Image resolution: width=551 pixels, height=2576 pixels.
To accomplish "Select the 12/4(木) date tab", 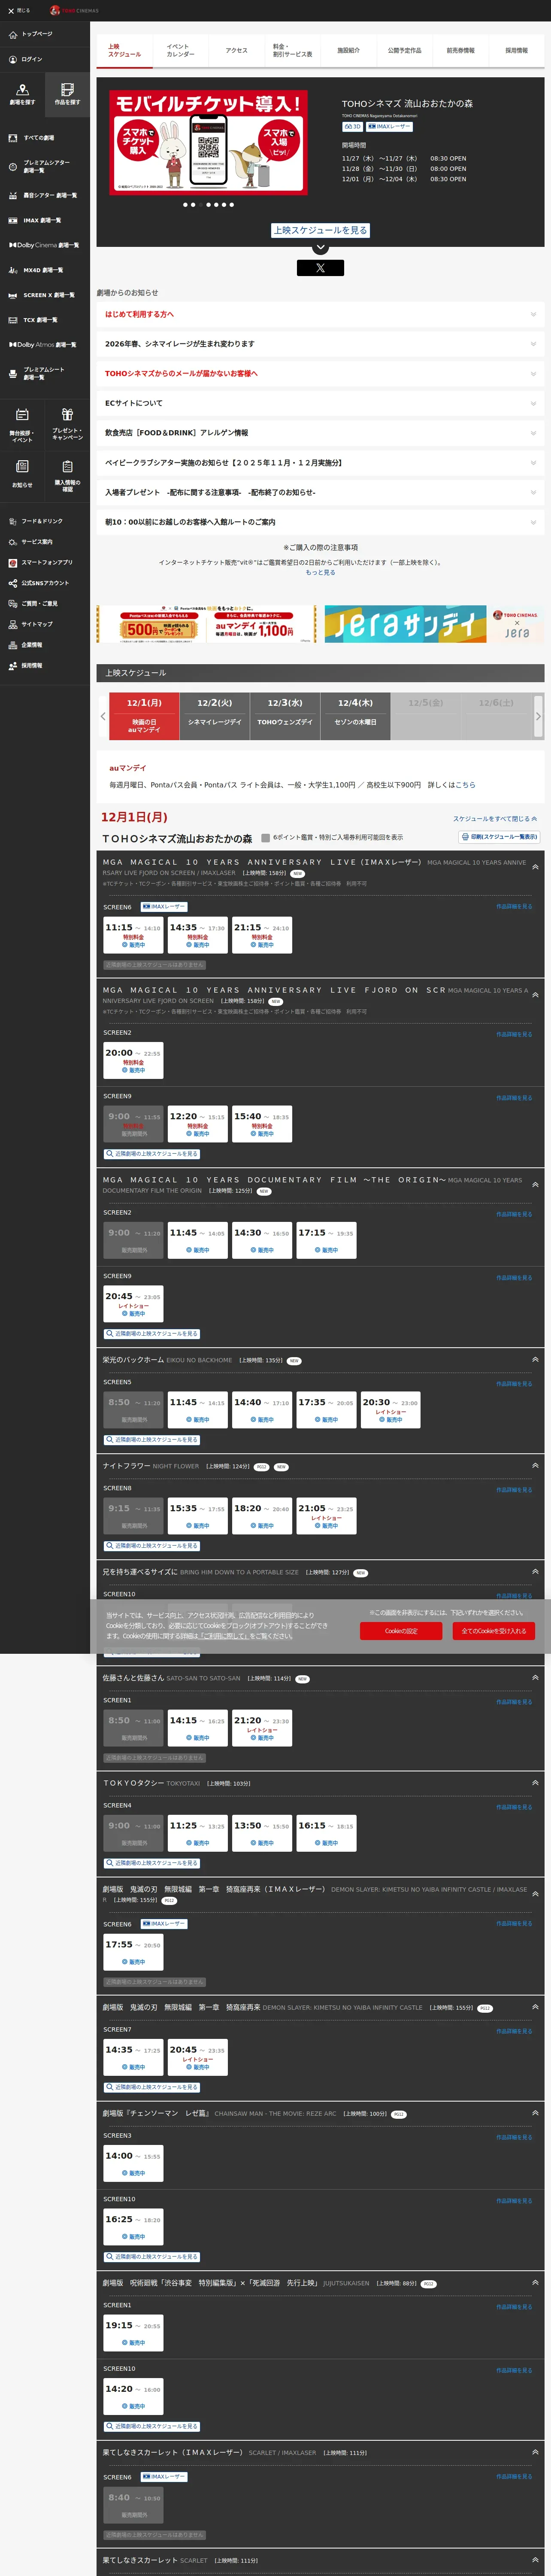I will (355, 716).
